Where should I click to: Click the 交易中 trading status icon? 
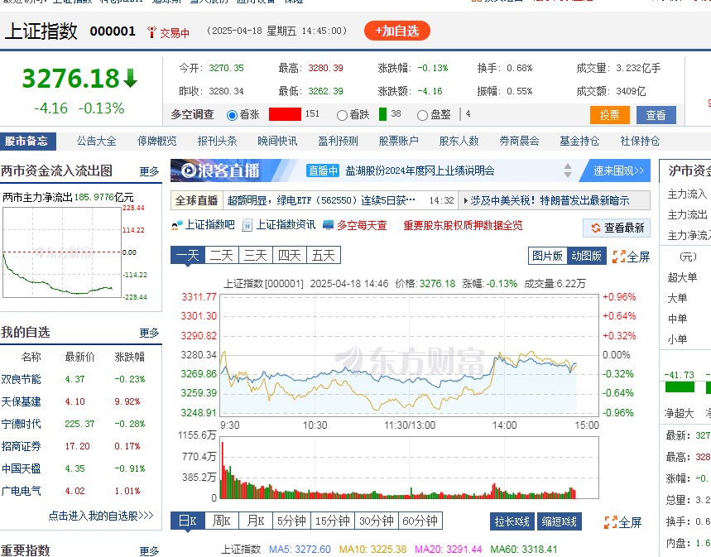(x=151, y=32)
